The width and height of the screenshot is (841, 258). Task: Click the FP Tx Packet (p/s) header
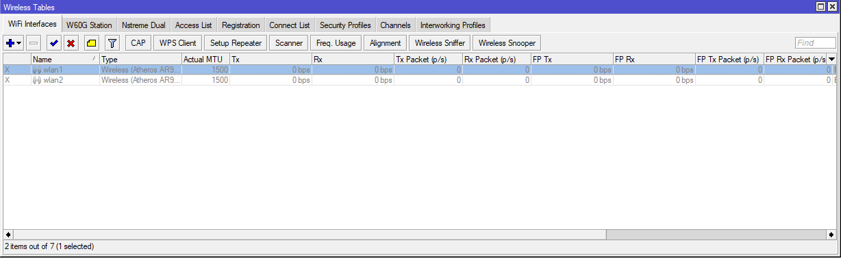point(729,60)
